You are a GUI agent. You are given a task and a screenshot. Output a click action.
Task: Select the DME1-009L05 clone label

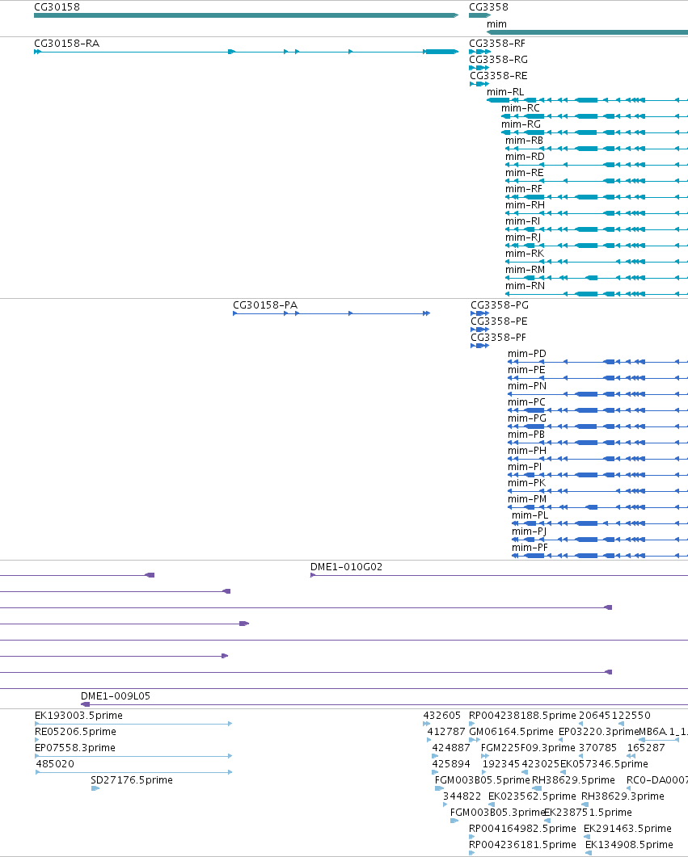[116, 696]
